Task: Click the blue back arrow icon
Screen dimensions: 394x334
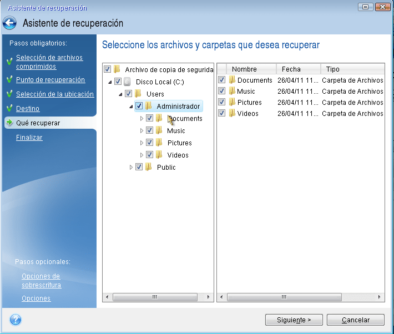Action: click(9, 23)
